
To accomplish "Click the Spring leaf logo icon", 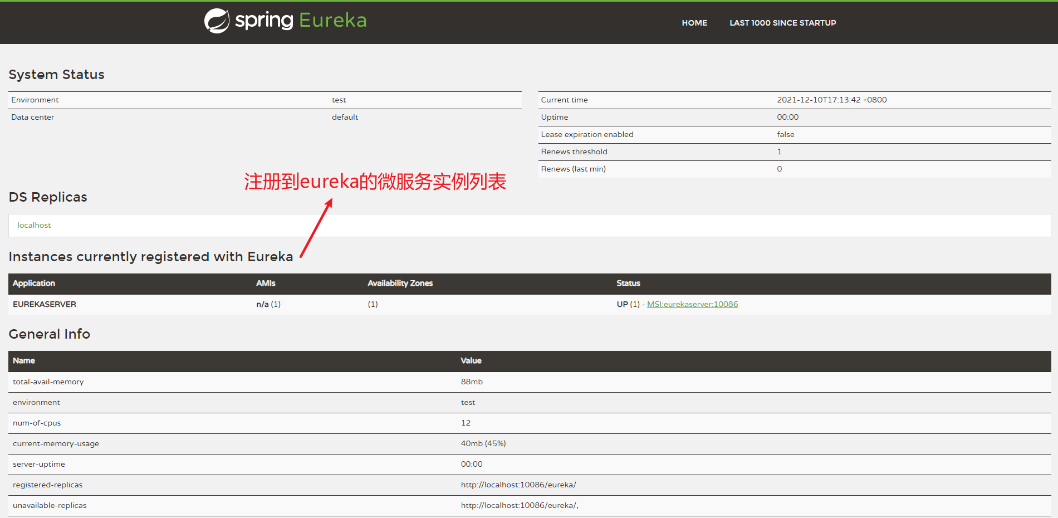I will [217, 21].
